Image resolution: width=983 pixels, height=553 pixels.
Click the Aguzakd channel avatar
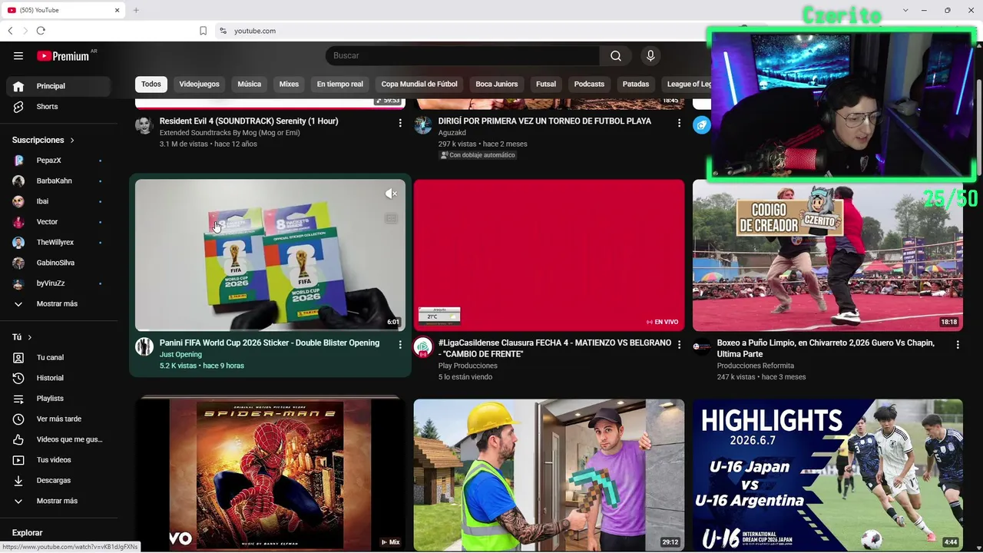423,124
